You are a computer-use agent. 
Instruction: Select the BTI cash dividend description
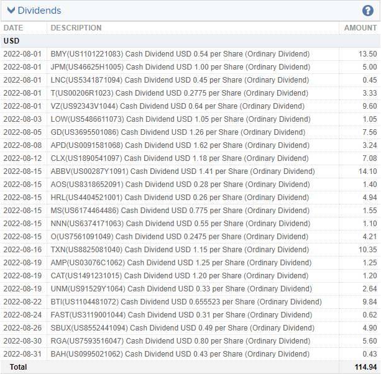[x=186, y=302]
